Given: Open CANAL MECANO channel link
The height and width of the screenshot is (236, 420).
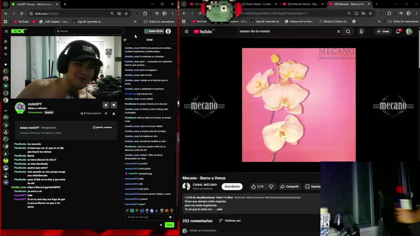Looking at the screenshot, I should coord(205,185).
